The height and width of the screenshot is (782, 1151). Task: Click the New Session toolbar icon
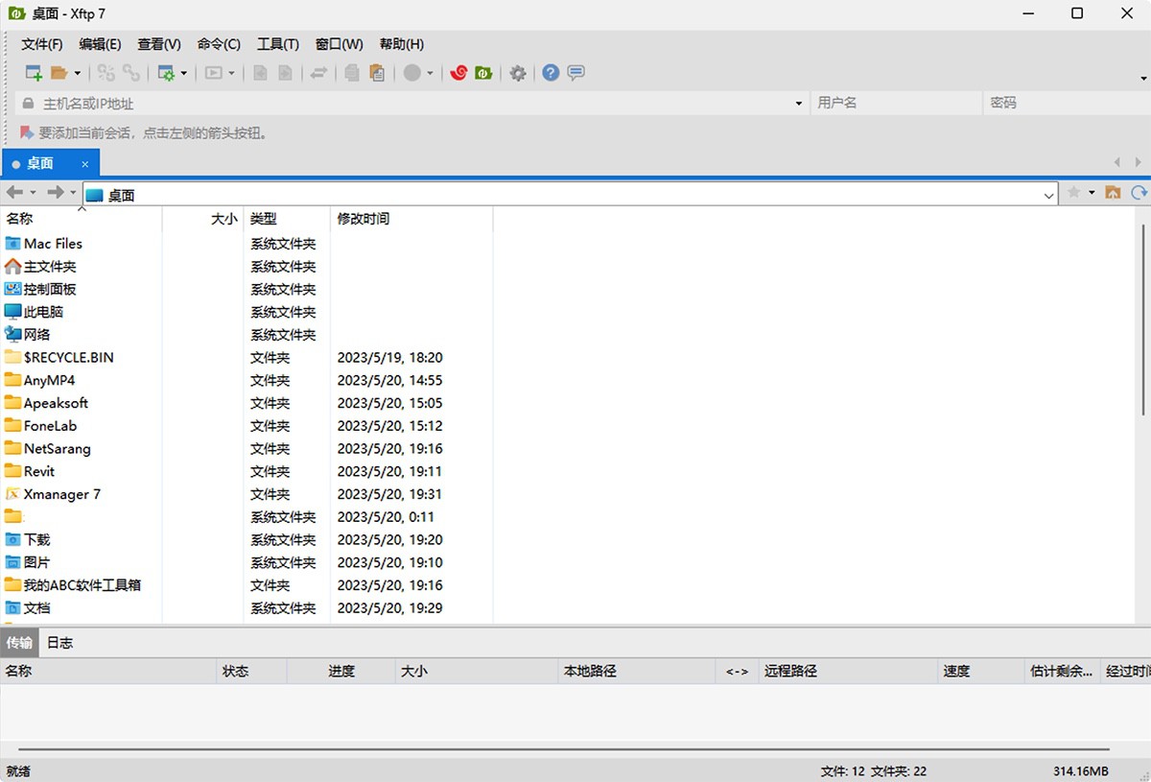(34, 73)
